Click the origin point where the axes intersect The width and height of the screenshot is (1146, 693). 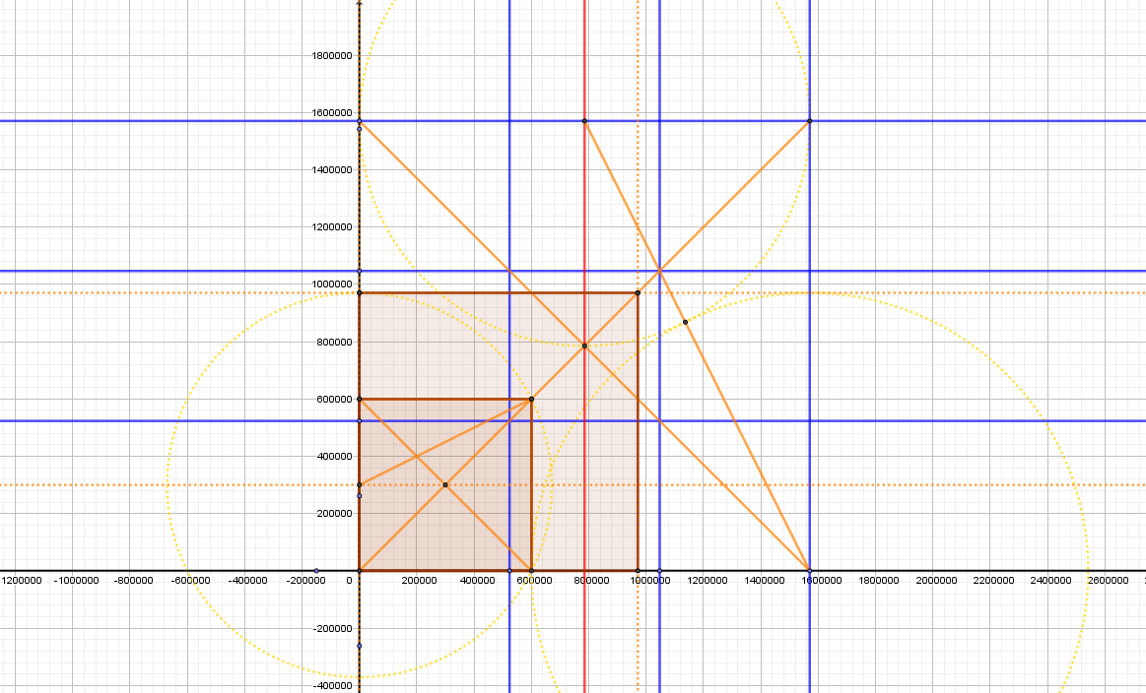pyautogui.click(x=360, y=570)
